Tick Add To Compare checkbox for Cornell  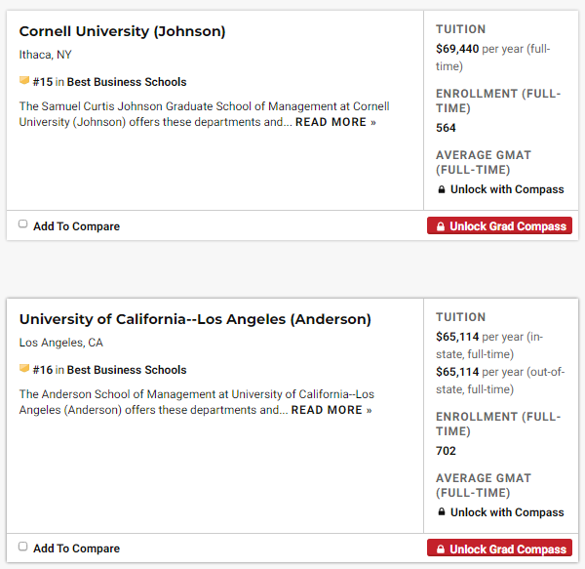(23, 224)
